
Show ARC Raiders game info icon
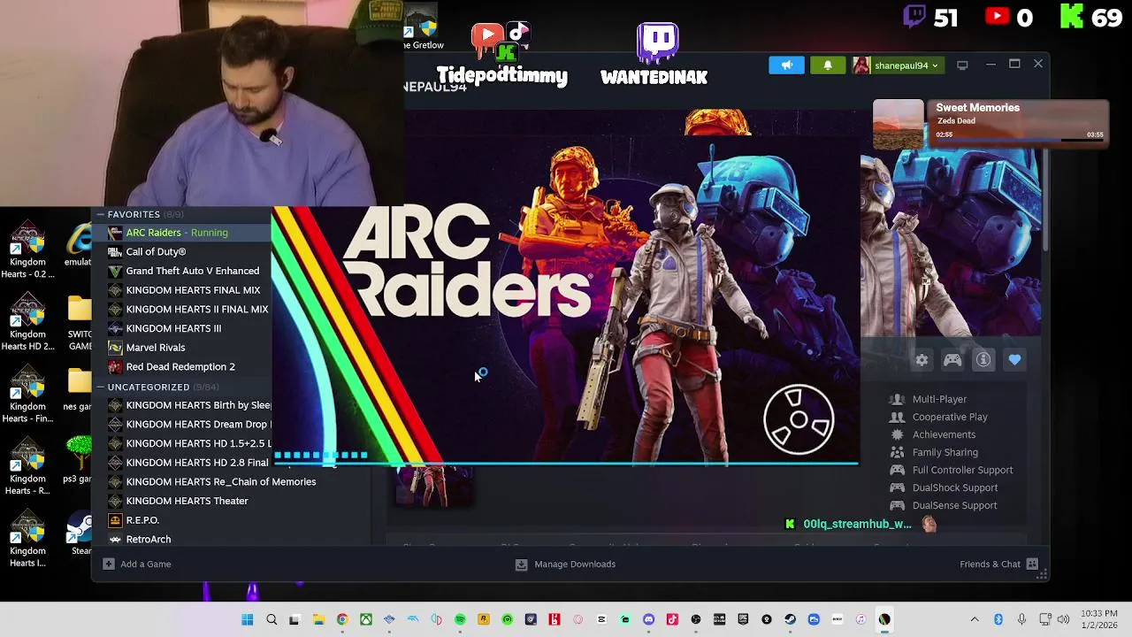pos(983,360)
